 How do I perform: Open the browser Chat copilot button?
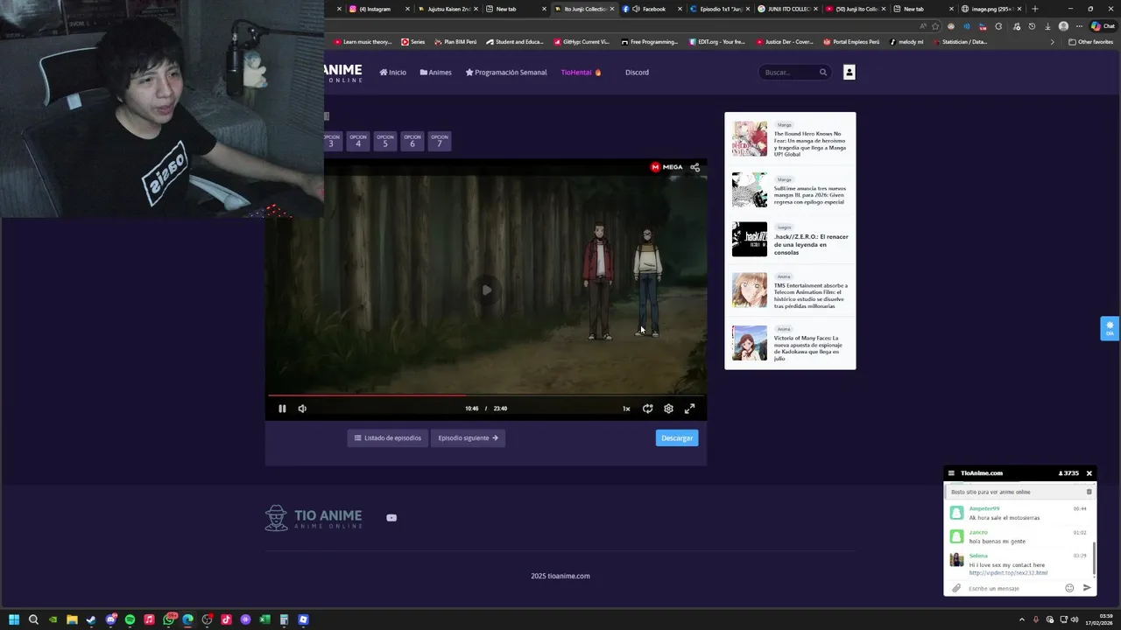click(1103, 26)
